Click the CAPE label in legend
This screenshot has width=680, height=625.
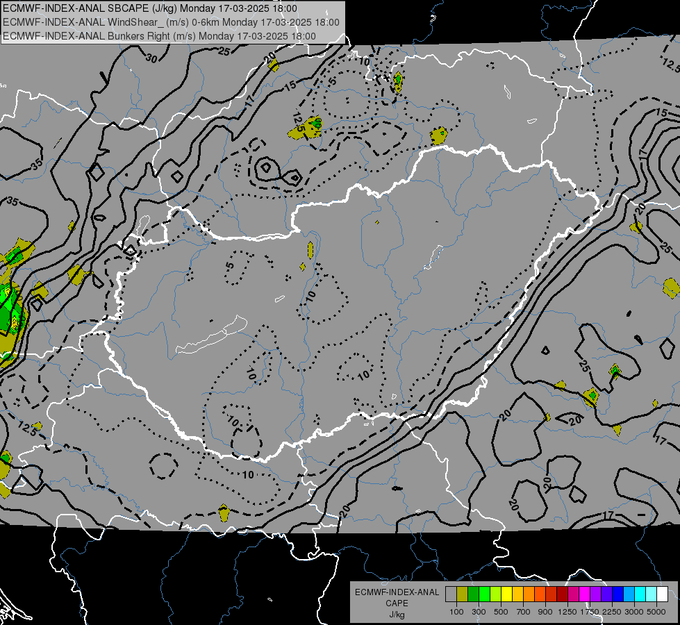(x=397, y=603)
